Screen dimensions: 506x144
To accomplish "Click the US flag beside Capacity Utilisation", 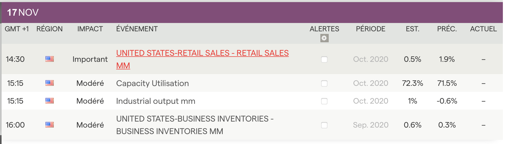I will coord(49,83).
